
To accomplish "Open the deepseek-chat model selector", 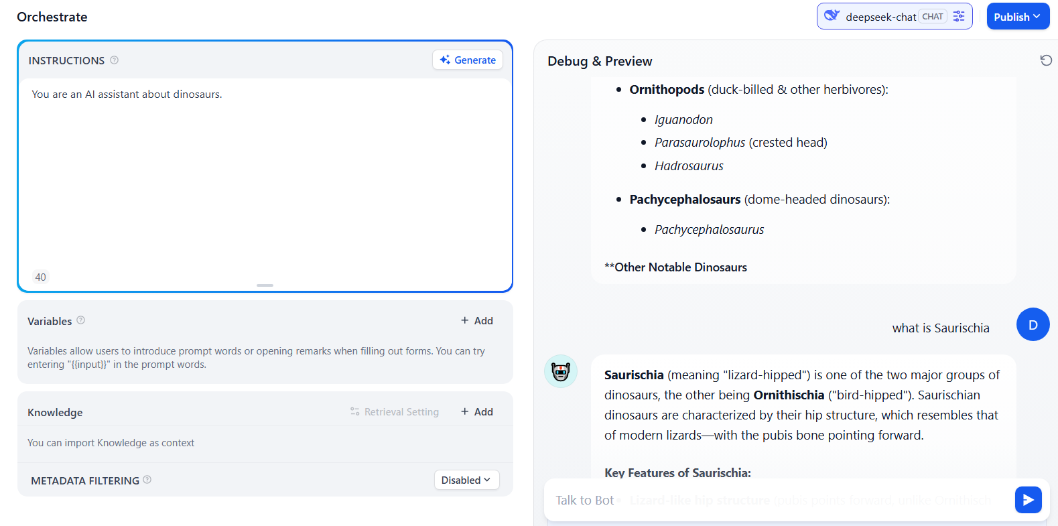I will [x=895, y=16].
